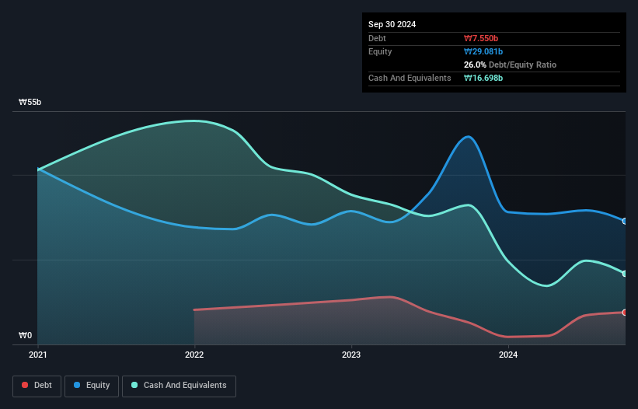
Task: Click the Debt label in tooltip
Action: 377,38
